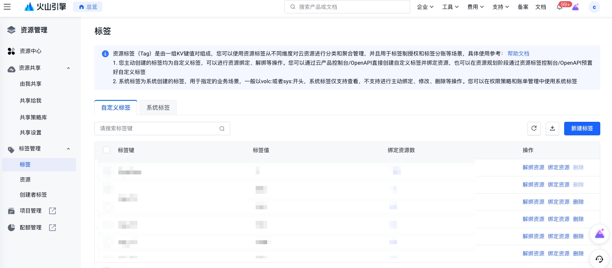Click the 标签管理 tag icon
Screen dimensions: 612x268
pos(11,149)
